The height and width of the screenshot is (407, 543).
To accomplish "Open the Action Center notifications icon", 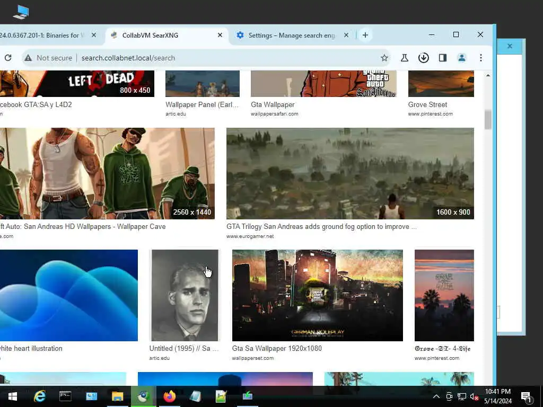I will click(526, 396).
